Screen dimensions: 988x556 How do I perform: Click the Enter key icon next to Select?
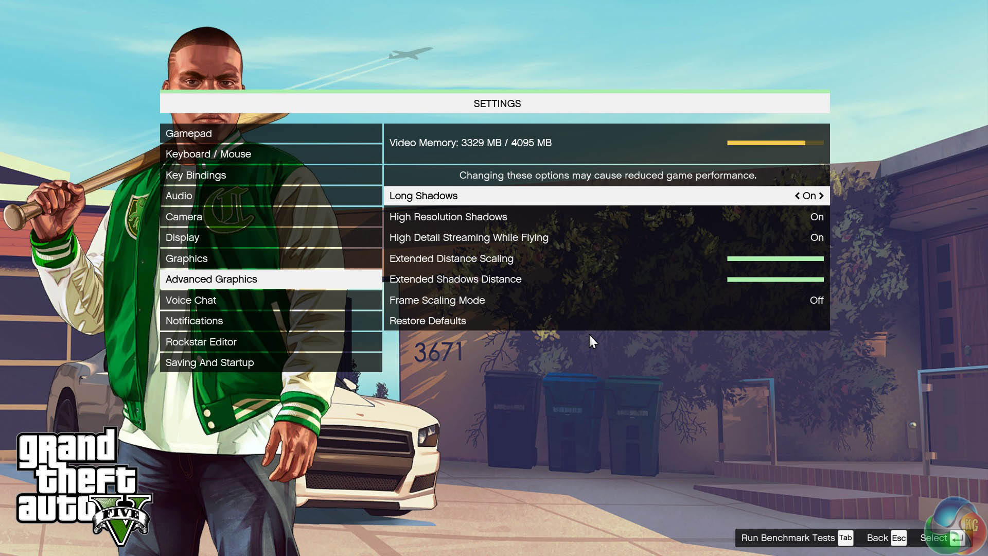coord(957,538)
